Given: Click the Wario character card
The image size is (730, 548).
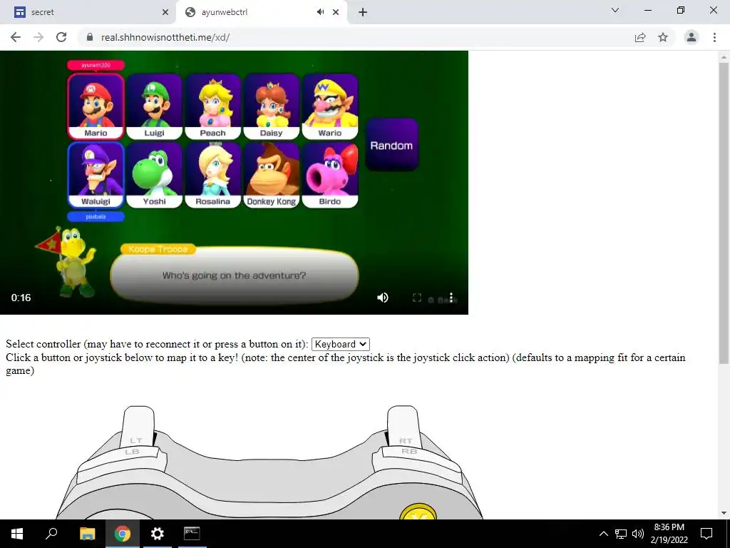Looking at the screenshot, I should [x=330, y=107].
